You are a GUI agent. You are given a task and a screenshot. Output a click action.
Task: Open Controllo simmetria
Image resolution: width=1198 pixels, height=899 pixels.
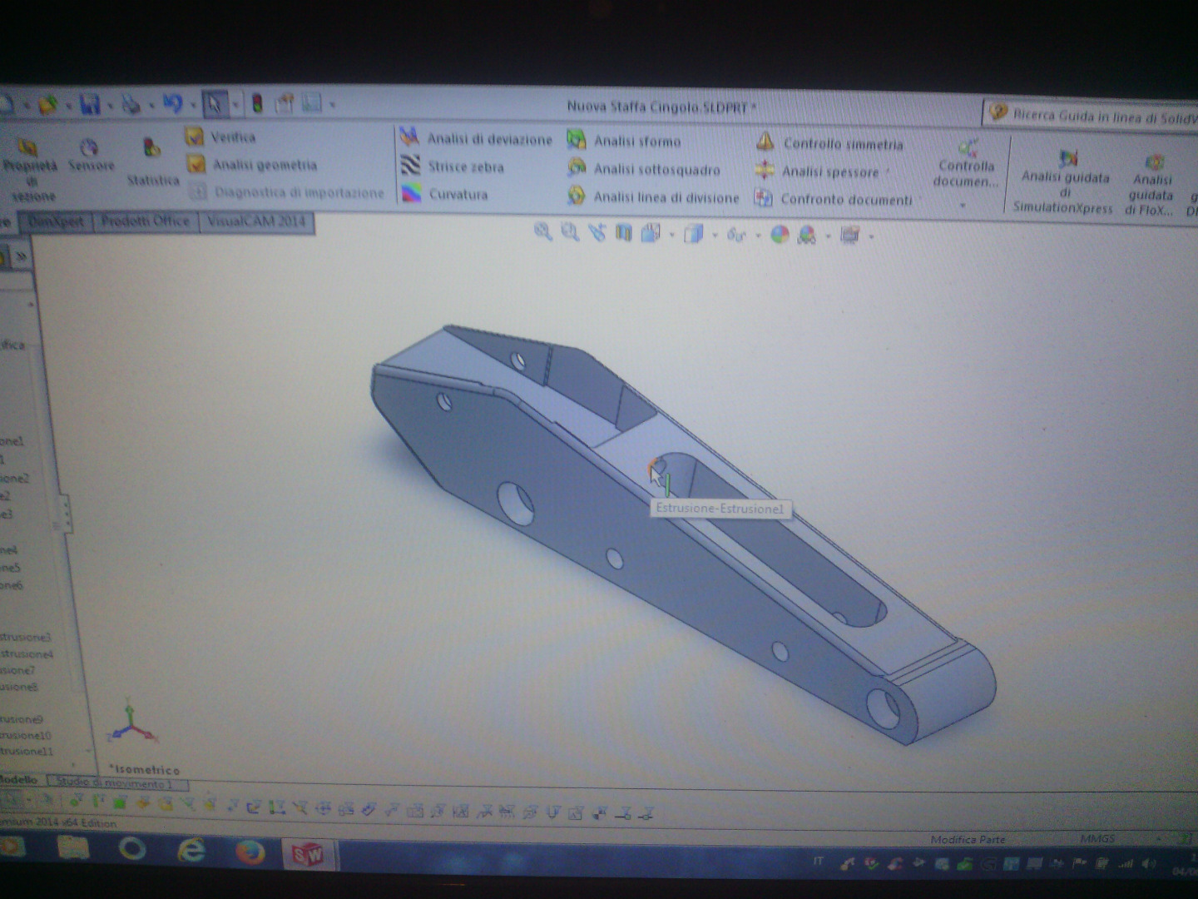[x=829, y=143]
